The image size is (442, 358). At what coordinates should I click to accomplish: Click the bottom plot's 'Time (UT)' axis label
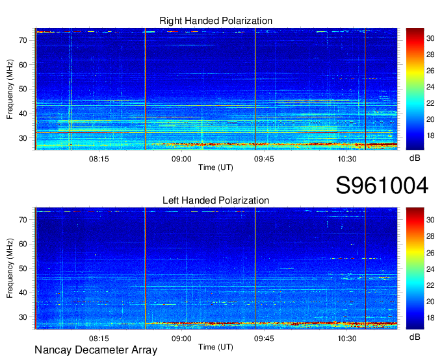click(x=216, y=347)
